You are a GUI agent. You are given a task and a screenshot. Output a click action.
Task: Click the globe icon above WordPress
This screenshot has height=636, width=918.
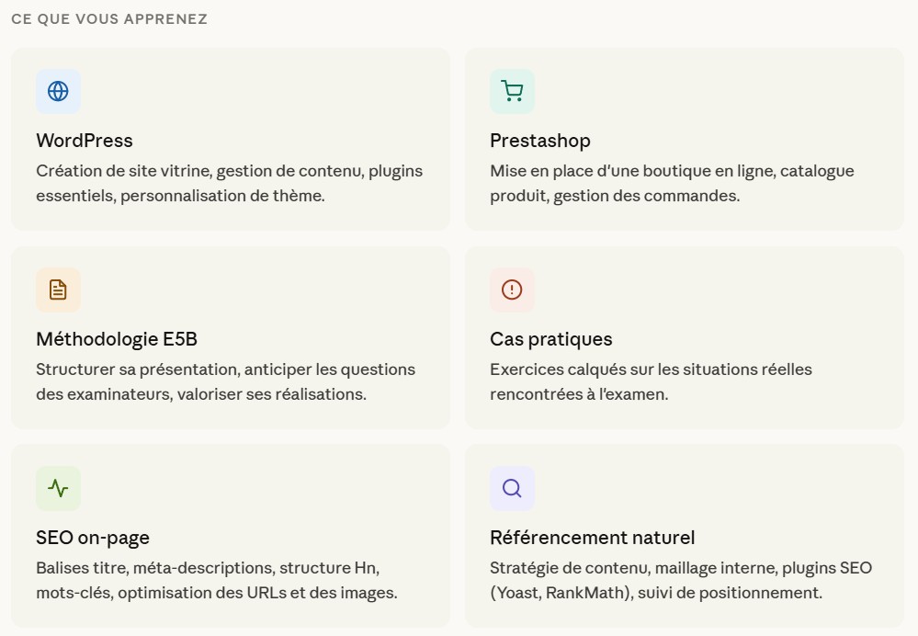(x=58, y=91)
